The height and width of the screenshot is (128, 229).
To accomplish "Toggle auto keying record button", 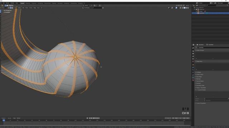I will [87, 118].
